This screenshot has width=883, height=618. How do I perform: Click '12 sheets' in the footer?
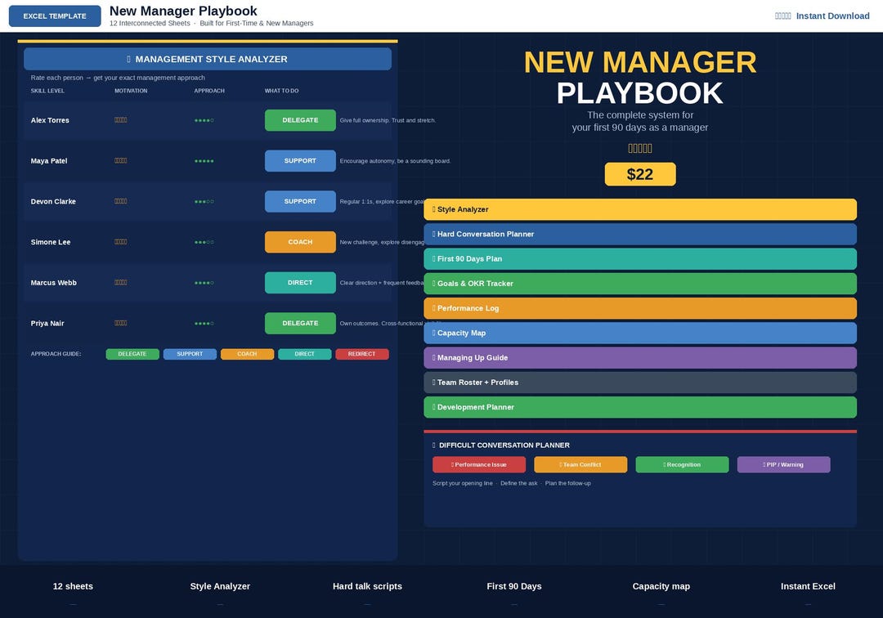(73, 586)
